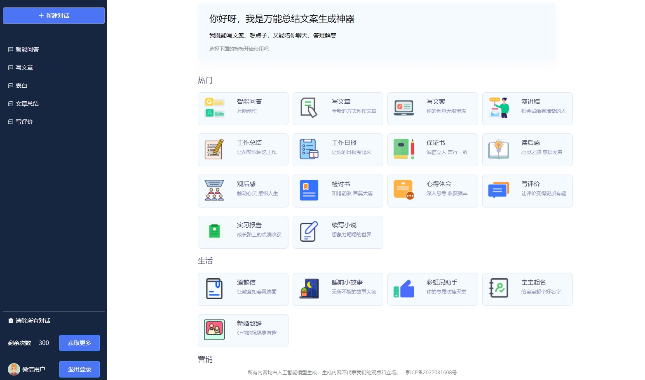The image size is (645, 380).
Task: Open the 京ICP备2022031608号 footer link
Action: click(x=431, y=372)
